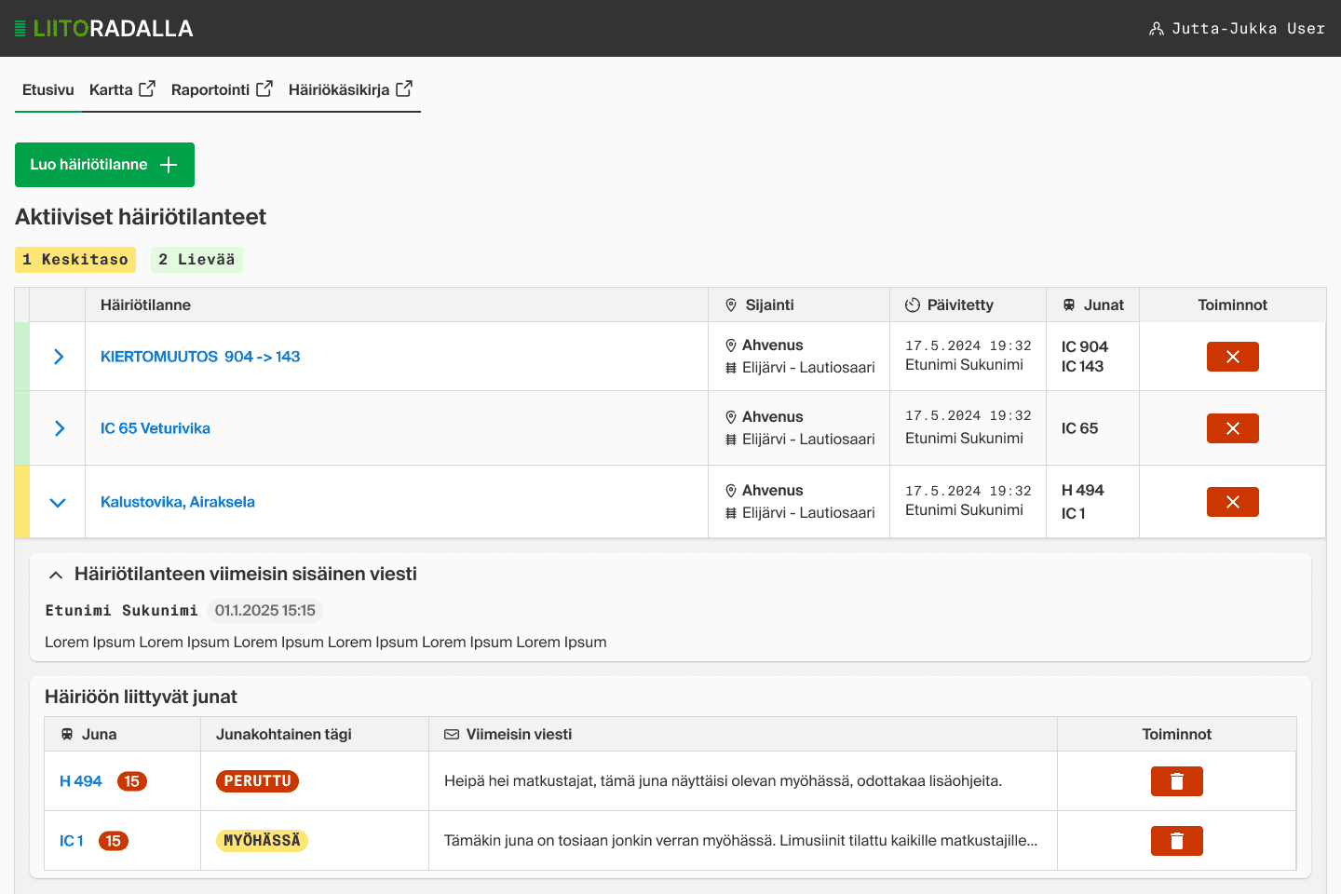1341x894 pixels.
Task: Click the red X for IC 65 Veturivika
Action: [x=1232, y=428]
